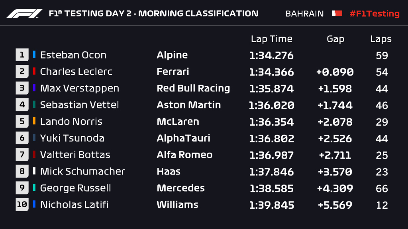This screenshot has width=408, height=229.
Task: Click the position 10 badge
Action: tap(22, 205)
